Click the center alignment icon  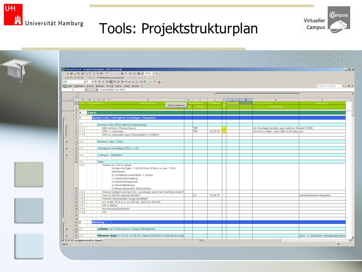pyautogui.click(x=111, y=82)
